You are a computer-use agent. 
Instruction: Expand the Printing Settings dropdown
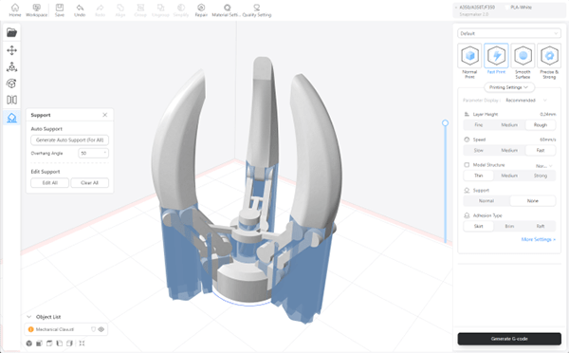509,87
